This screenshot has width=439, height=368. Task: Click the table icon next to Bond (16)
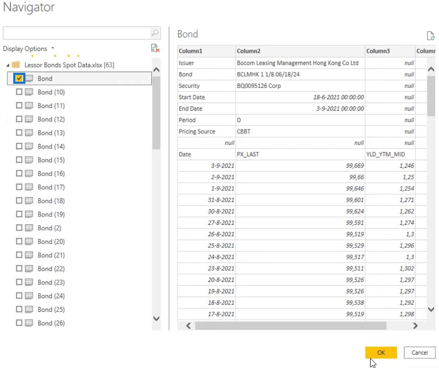[29, 174]
